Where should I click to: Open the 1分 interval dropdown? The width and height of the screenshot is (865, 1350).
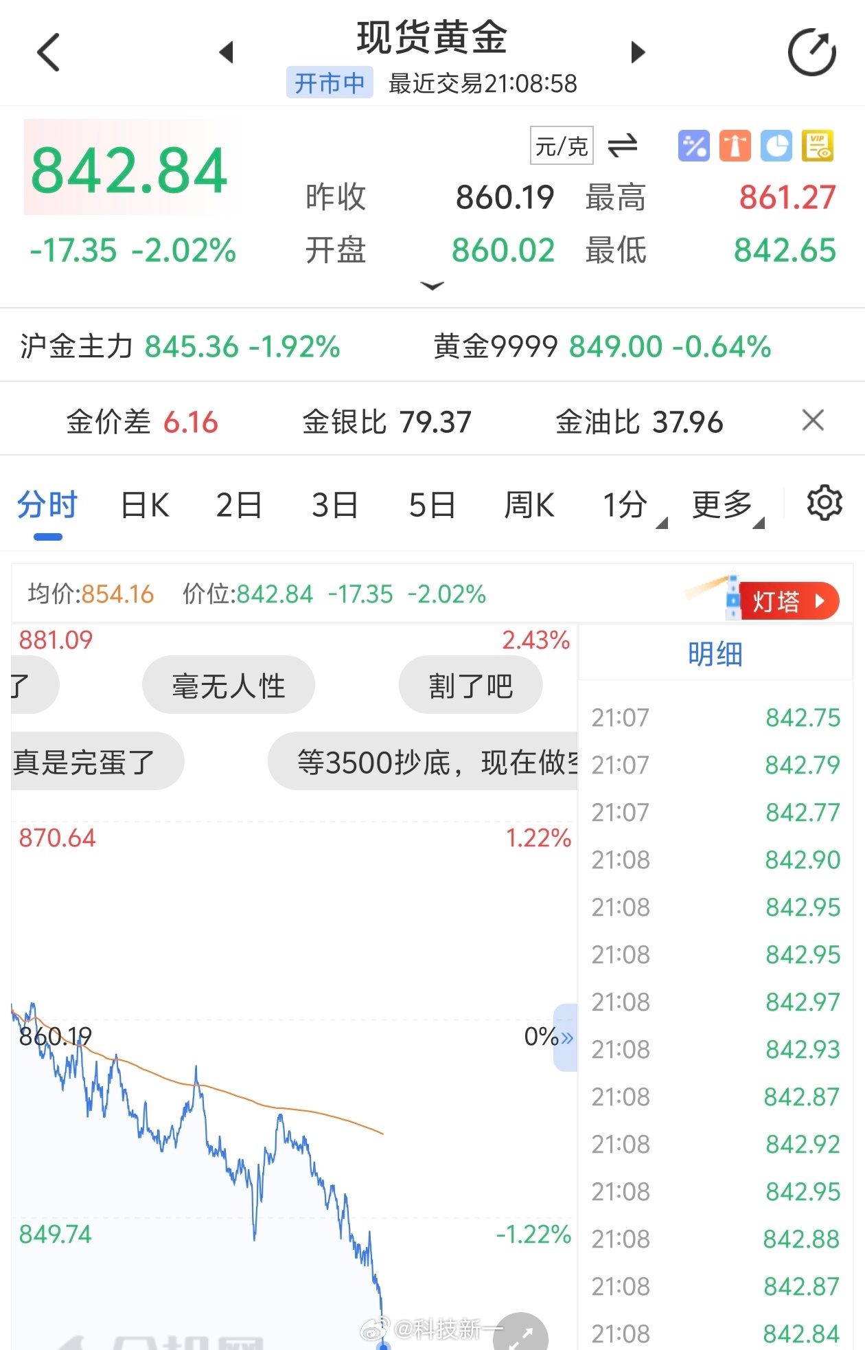point(634,506)
